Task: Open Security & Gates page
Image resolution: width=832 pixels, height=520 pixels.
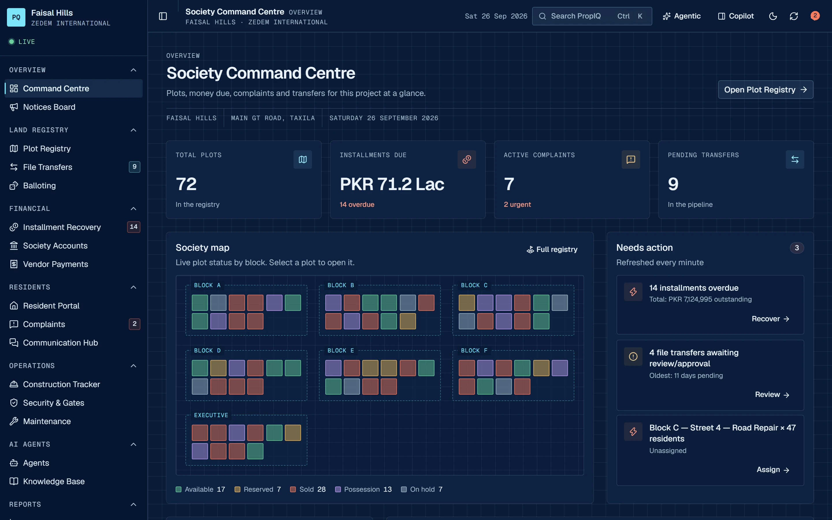Action: click(x=74, y=403)
